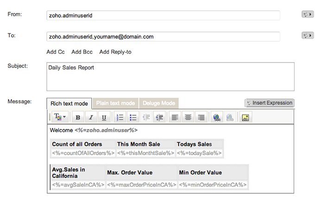Toggle italic formatting in message toolbar
The image size is (328, 197).
[91, 117]
